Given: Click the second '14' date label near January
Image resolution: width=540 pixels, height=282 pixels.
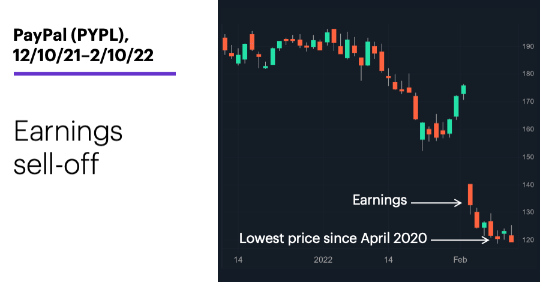Looking at the screenshot, I should click(388, 260).
